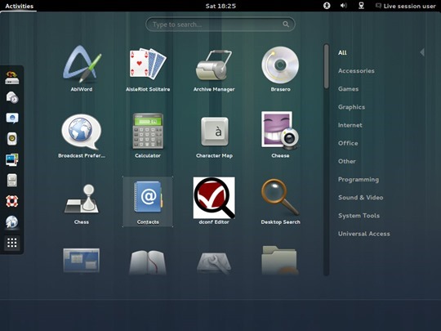Open the Calculator app
Screen dimensions: 441x331
[x=148, y=135]
